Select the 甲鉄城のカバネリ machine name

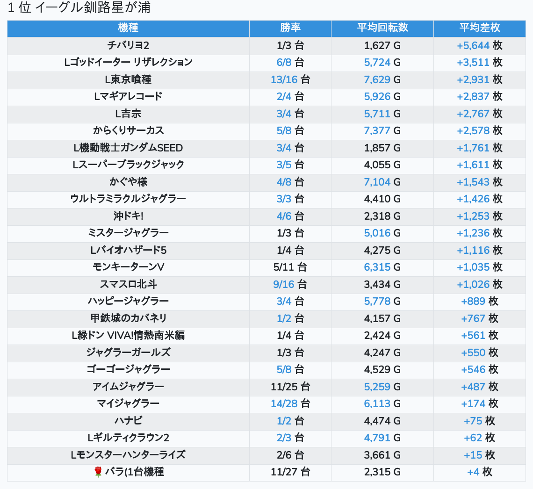pos(128,318)
